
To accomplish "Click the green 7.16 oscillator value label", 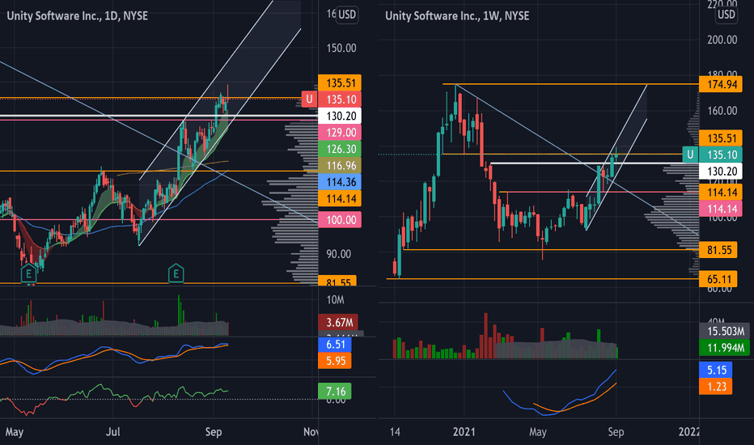I will [x=335, y=391].
